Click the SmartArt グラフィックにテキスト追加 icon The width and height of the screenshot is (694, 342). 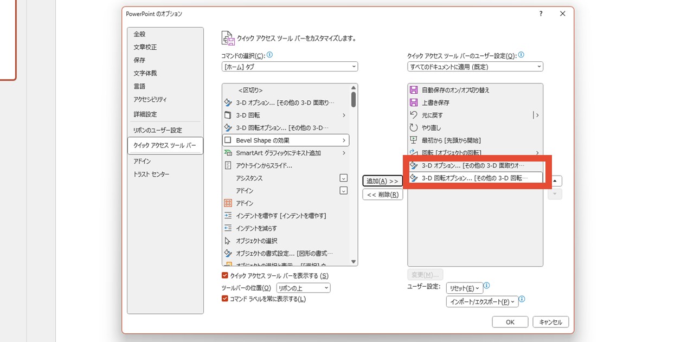click(228, 153)
